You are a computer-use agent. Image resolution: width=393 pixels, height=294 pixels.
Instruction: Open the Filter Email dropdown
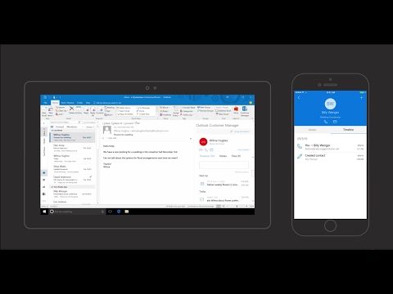point(223,114)
